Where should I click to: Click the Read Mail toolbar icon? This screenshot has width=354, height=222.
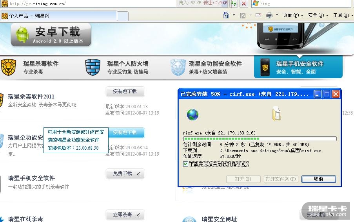pyautogui.click(x=258, y=15)
